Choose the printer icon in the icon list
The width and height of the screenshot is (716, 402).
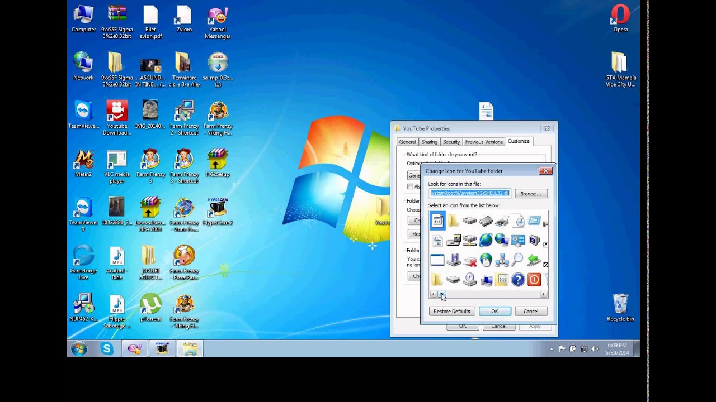(x=502, y=222)
